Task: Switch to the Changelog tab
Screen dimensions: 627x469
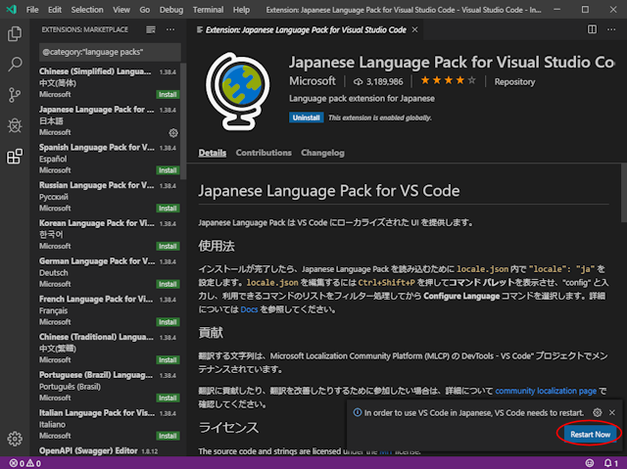Action: [322, 153]
